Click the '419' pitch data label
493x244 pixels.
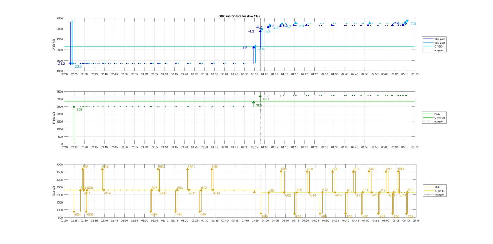[x=266, y=99]
